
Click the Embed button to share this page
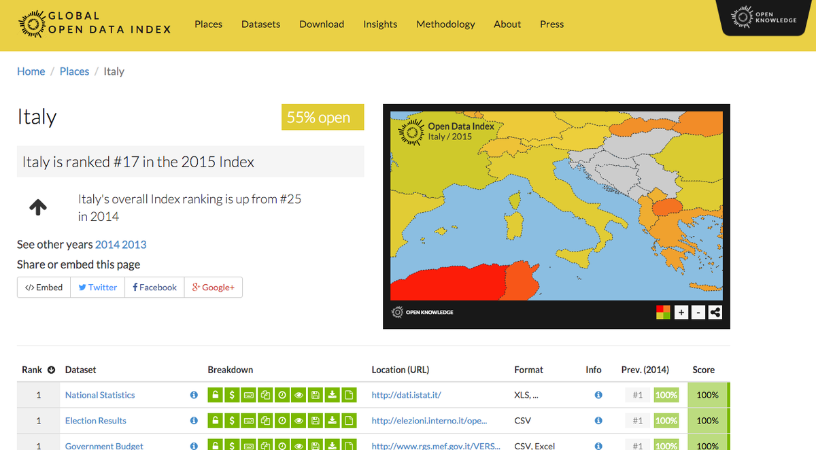(x=44, y=287)
